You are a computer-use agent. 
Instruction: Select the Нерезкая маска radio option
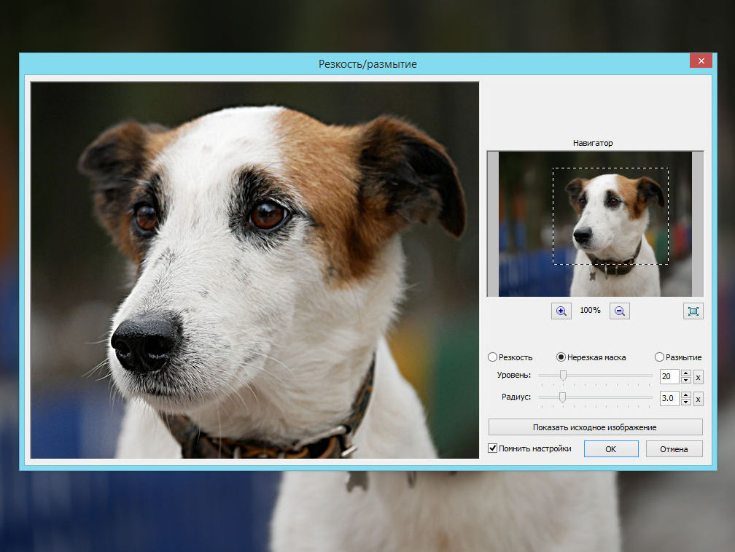coord(561,357)
